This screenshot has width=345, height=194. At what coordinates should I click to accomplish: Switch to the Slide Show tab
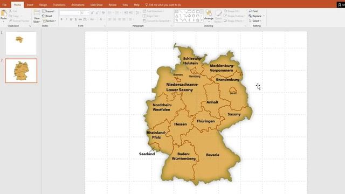pos(96,5)
